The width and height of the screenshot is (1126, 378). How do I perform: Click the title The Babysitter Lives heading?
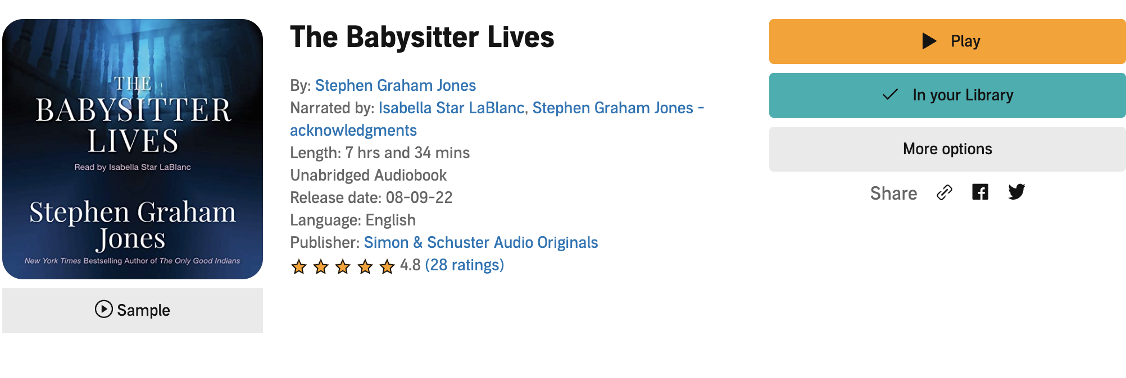click(x=422, y=38)
